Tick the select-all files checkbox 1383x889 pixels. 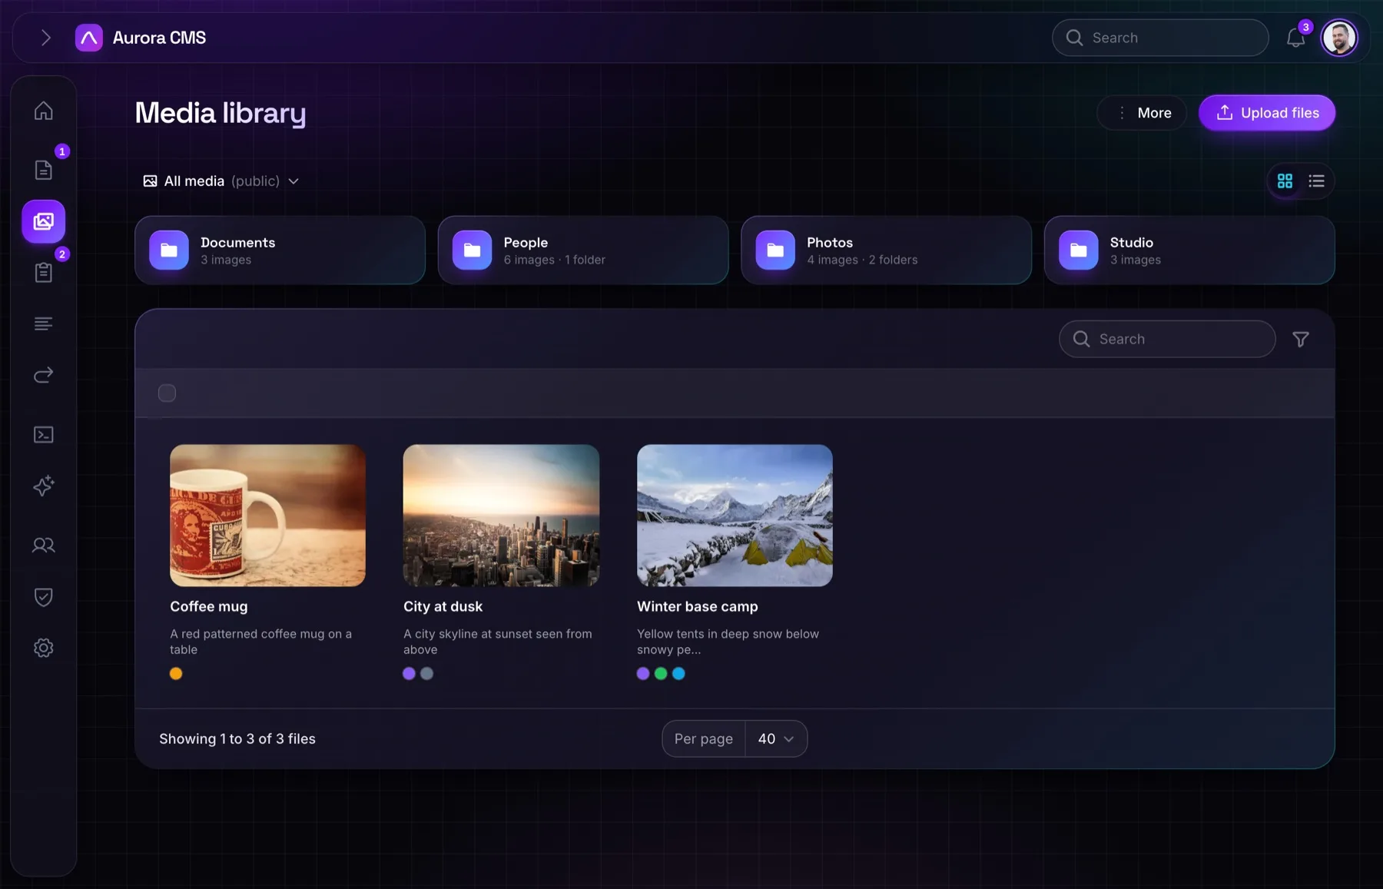[167, 393]
